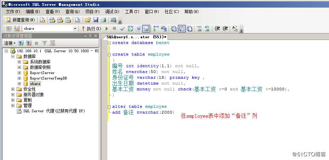The height and width of the screenshot is (160, 329).
Task: Open an Analysis Services MDX Query
Action: (52, 20)
